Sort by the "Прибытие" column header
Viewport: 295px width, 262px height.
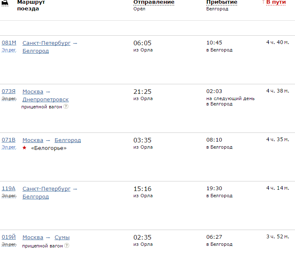(x=222, y=2)
